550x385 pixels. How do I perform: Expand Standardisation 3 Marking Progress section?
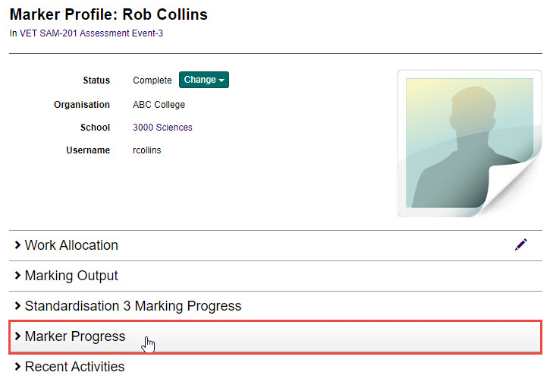(133, 306)
